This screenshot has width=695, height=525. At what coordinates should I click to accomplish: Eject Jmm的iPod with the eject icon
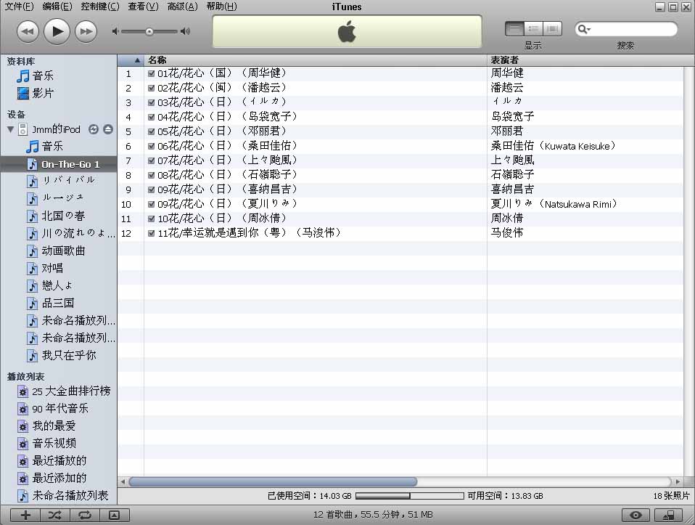pyautogui.click(x=108, y=129)
